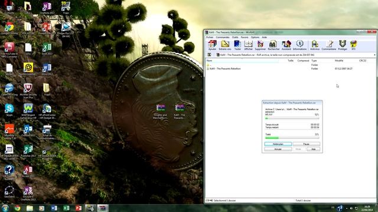This screenshot has width=378, height=212.
Task: Select the PowerPoint 2013 desktop icon
Action: coord(47,28)
